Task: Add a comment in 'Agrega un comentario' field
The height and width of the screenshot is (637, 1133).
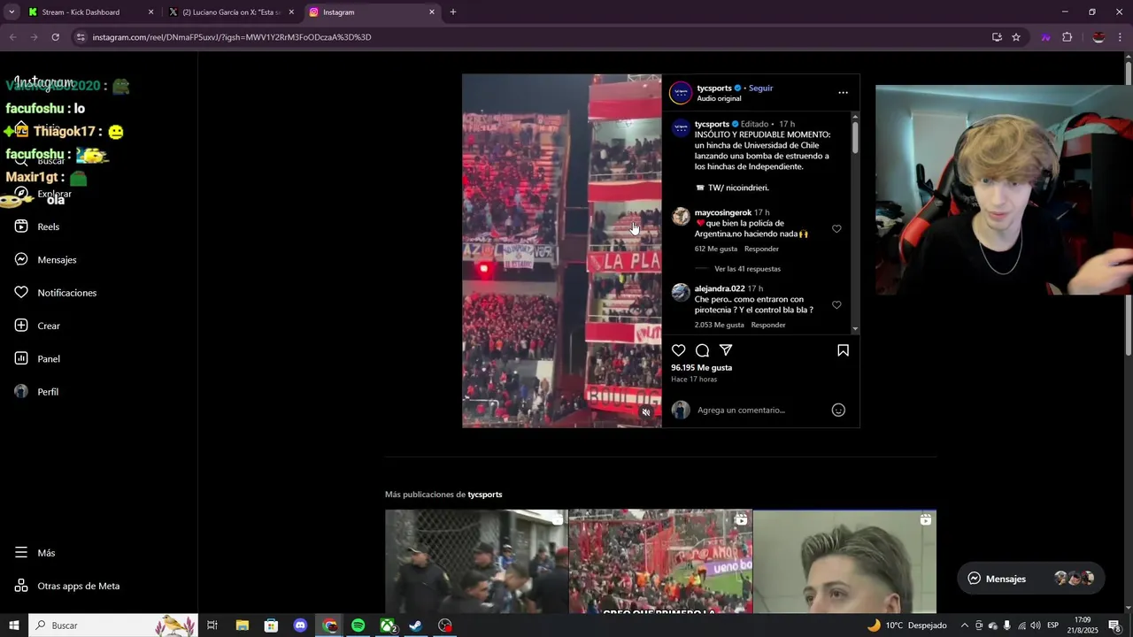Action: point(761,410)
